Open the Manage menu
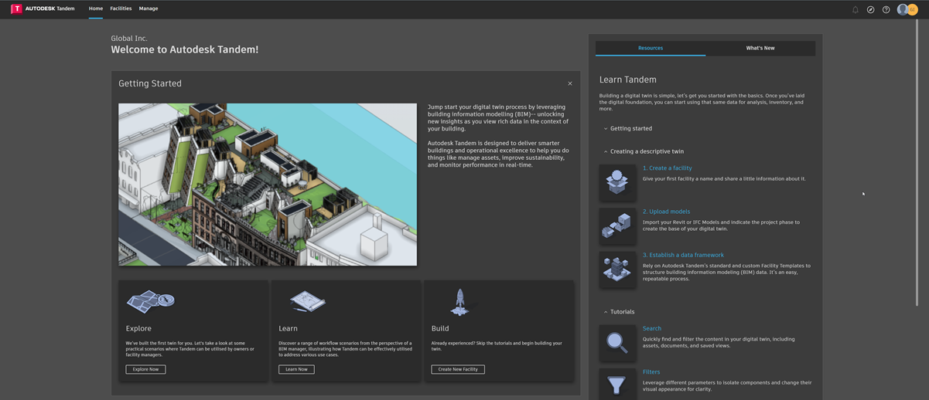Screen dimensions: 929x400 click(x=149, y=8)
